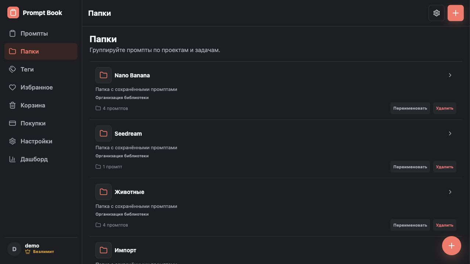Click the Nano Banana folder icon
470x264 pixels.
(x=104, y=75)
